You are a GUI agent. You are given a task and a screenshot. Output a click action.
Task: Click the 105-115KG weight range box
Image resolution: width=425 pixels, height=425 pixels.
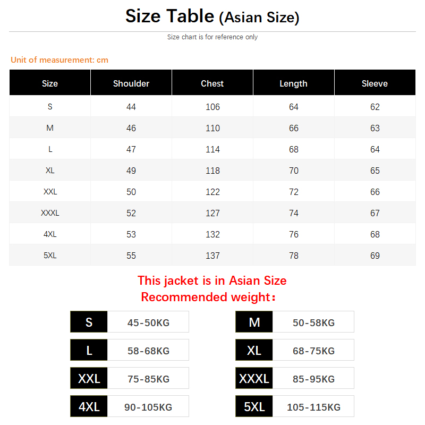313,406
